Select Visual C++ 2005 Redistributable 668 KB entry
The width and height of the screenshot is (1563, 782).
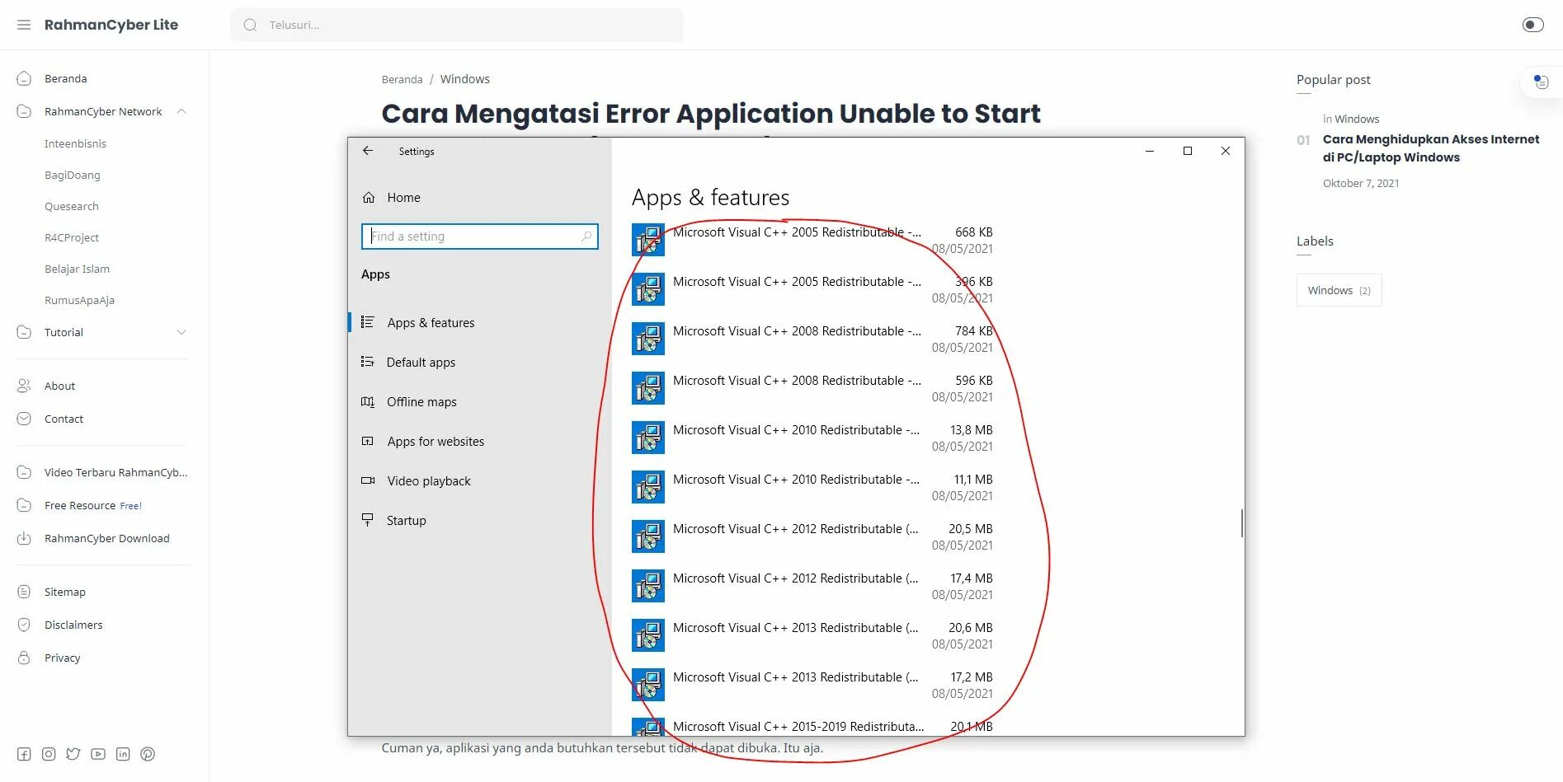pos(812,240)
